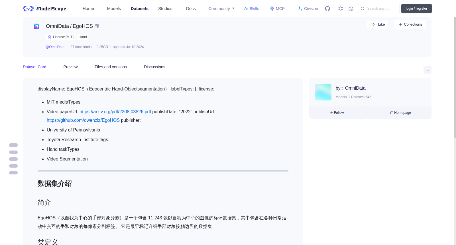Open the Docs menu item
Viewport: 456px width, 245px height.
[191, 9]
